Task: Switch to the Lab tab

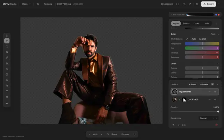Action: tap(207, 23)
